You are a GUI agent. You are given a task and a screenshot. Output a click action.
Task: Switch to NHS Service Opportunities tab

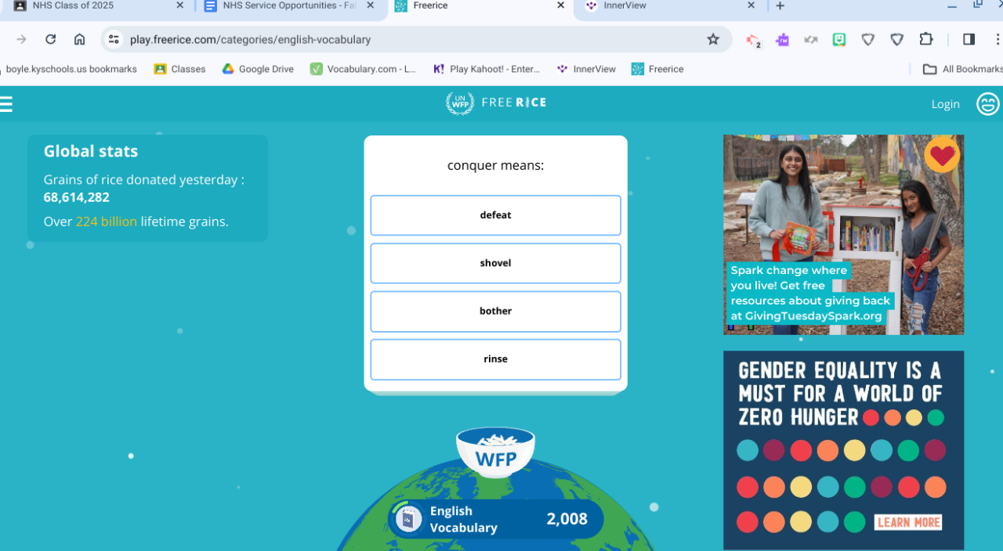[289, 5]
